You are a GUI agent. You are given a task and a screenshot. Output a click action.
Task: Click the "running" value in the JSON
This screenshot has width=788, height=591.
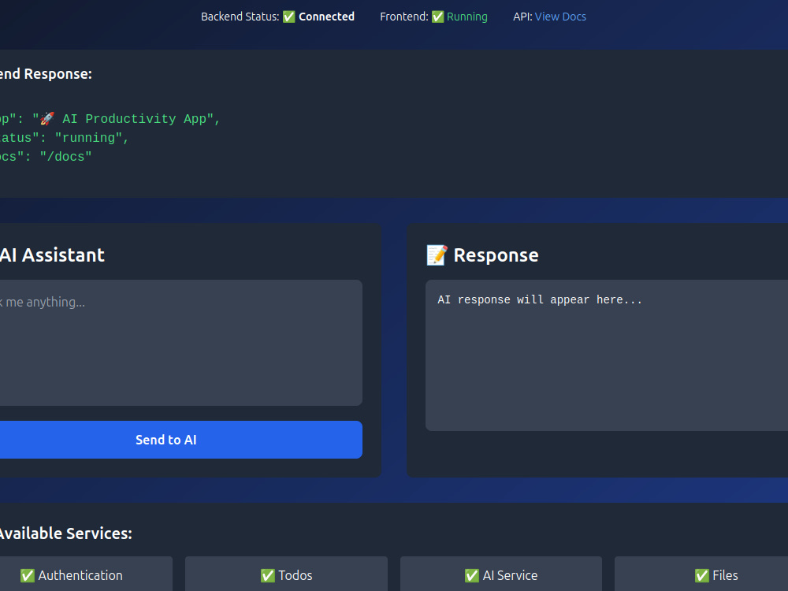[88, 138]
